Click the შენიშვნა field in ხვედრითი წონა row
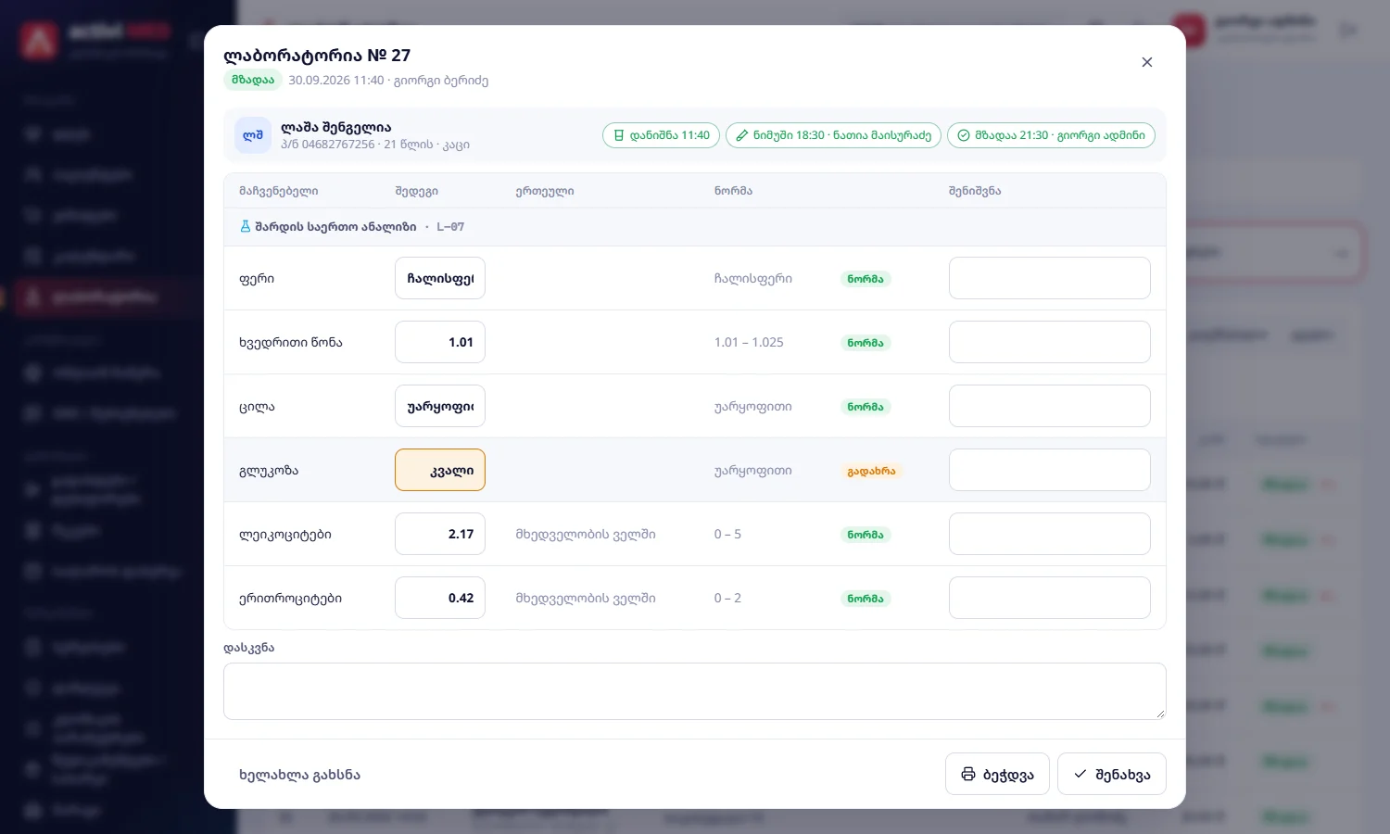This screenshot has width=1390, height=834. pos(1050,342)
